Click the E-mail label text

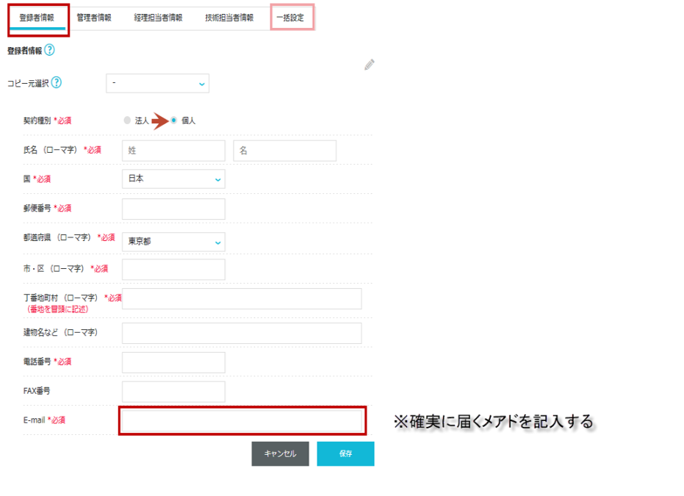coord(34,420)
